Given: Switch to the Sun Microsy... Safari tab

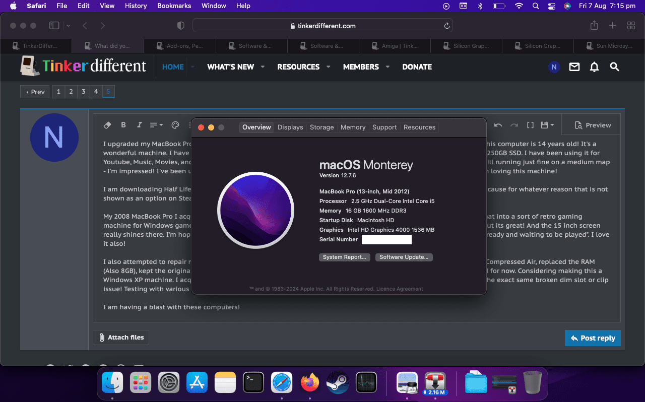Looking at the screenshot, I should click(x=609, y=46).
